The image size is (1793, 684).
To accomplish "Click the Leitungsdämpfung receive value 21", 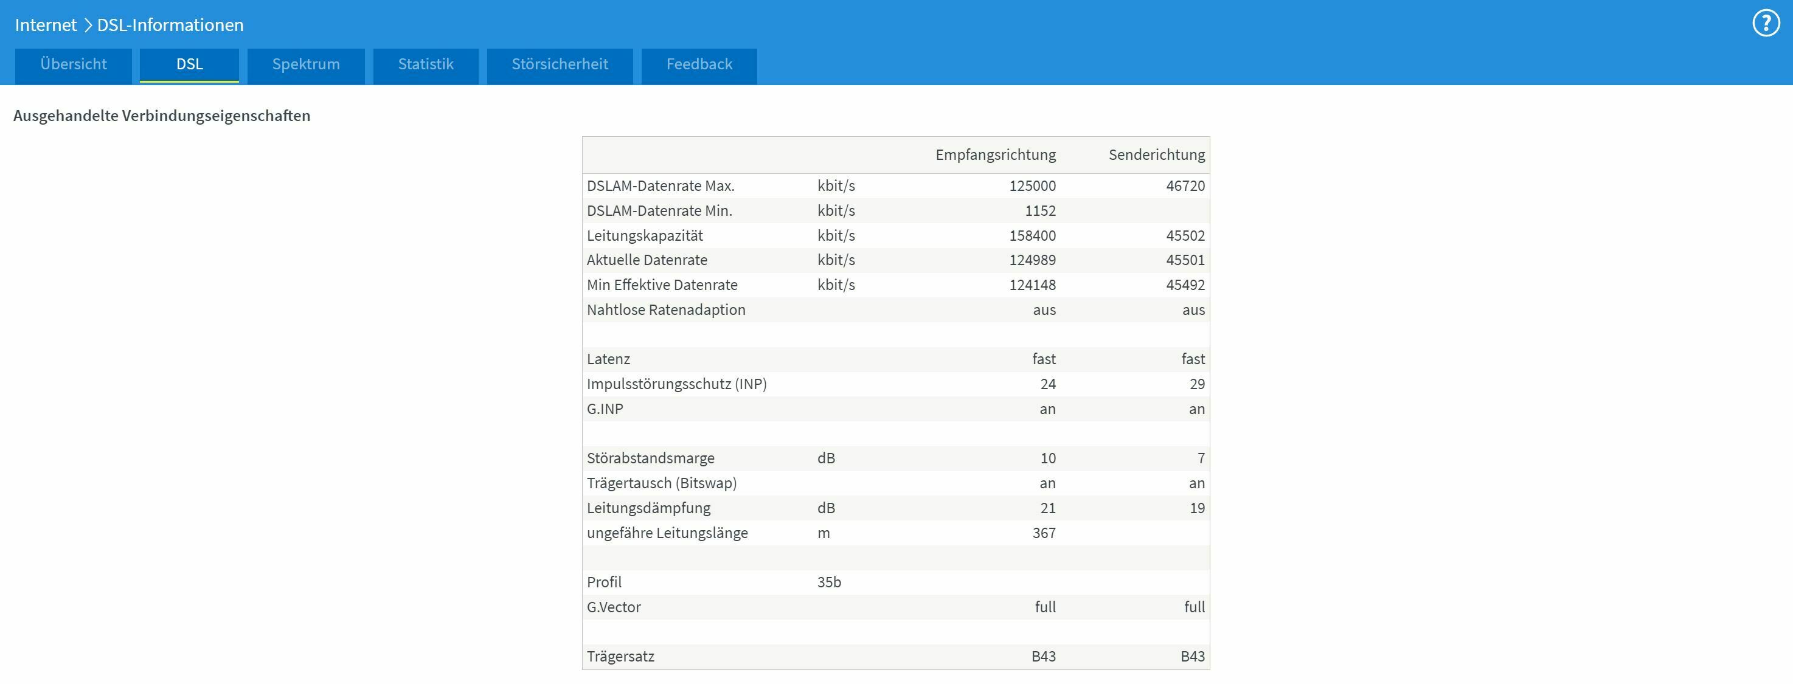I will [1047, 509].
